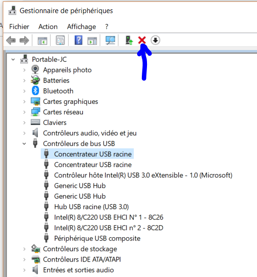Click the USB plug icon beside Contrôleurs de bus USB
Screen dimensions: 257x277
point(35,143)
